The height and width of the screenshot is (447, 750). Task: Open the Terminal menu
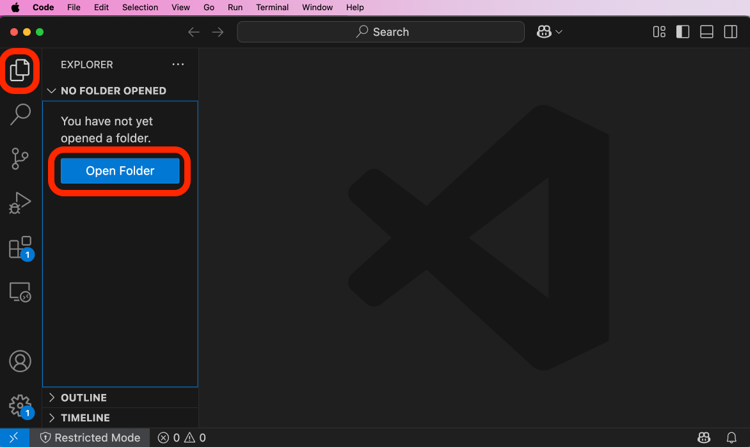[x=272, y=8]
